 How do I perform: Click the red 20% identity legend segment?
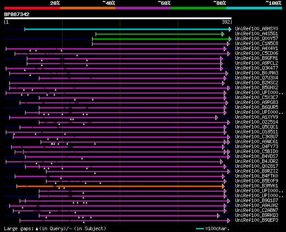click(32, 8)
